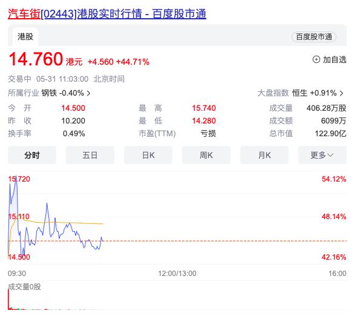Open the 更多 dropdown
This screenshot has width=363, height=316.
[x=322, y=155]
